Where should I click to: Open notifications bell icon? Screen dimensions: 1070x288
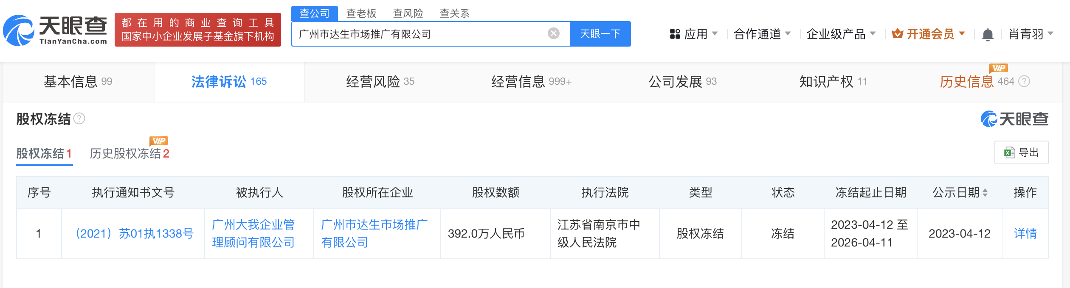pos(988,34)
